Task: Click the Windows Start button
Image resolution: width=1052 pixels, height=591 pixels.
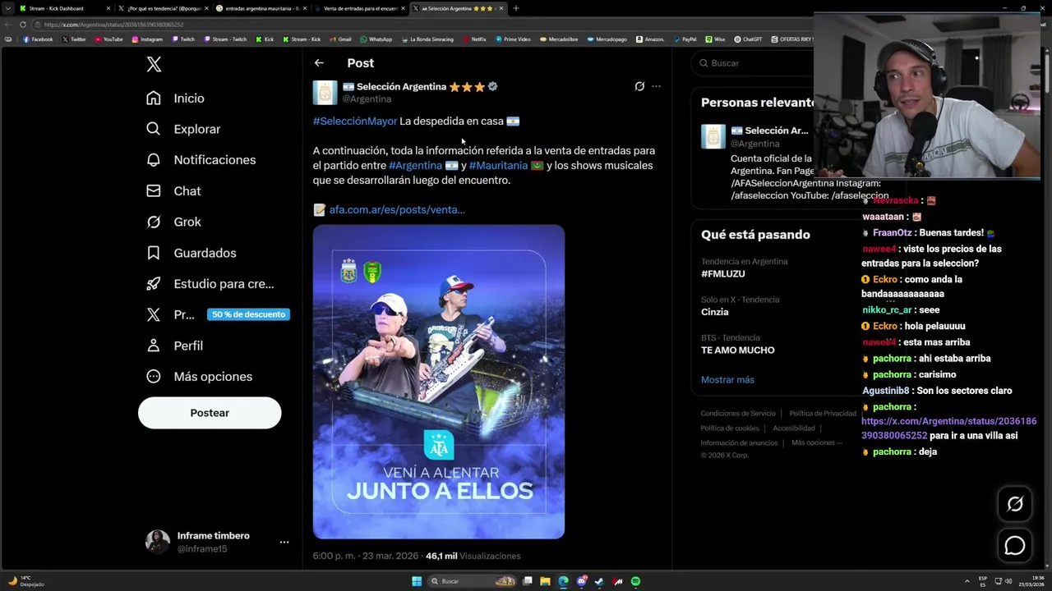Action: pos(417,581)
